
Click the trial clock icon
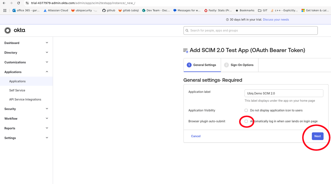[x=227, y=20]
